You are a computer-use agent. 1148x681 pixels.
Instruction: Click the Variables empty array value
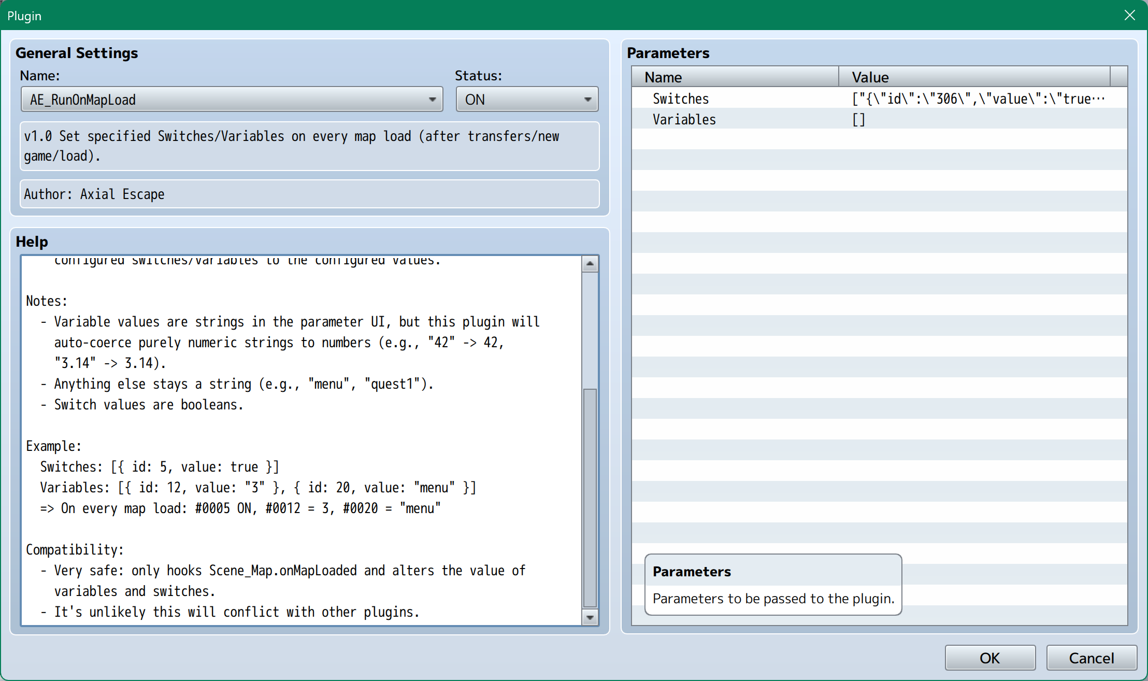[859, 120]
